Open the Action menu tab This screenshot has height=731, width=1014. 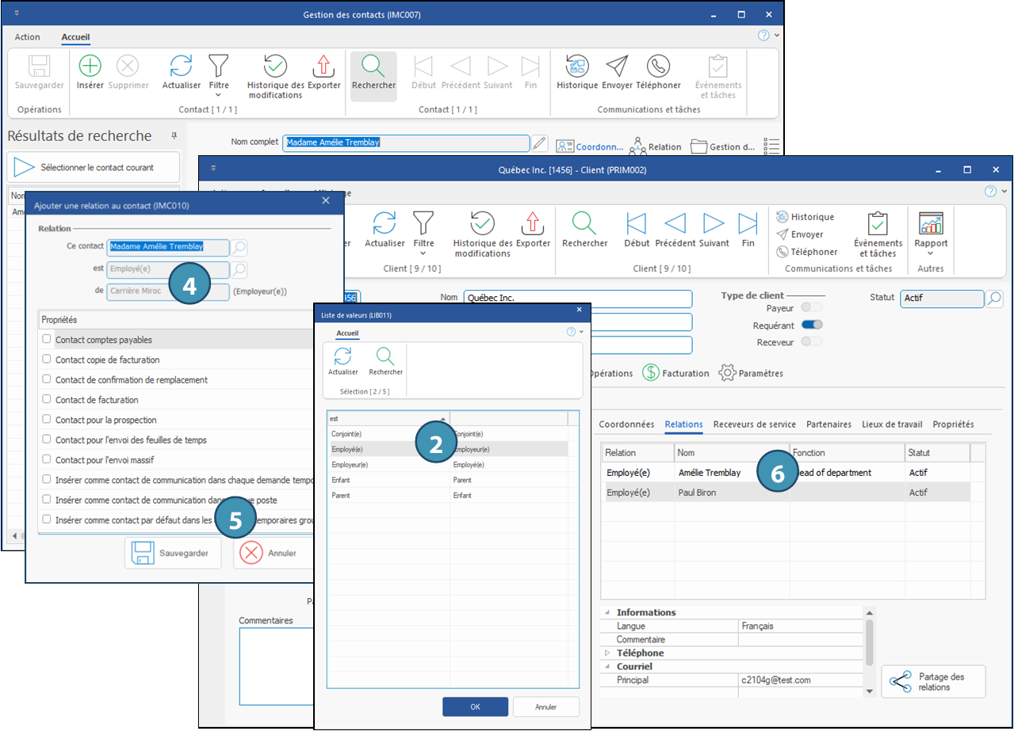(28, 37)
